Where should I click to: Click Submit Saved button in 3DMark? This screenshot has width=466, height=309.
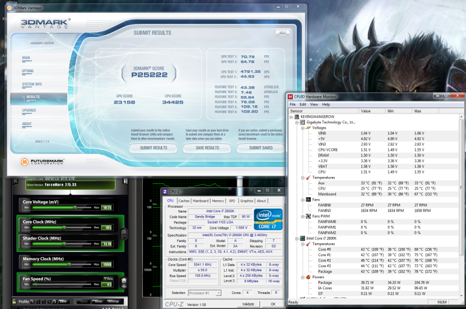[261, 148]
